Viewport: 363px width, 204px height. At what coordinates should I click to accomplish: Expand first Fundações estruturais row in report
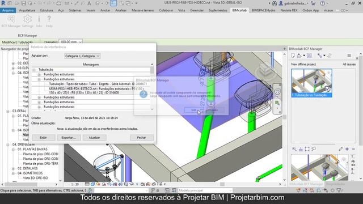tap(39, 74)
